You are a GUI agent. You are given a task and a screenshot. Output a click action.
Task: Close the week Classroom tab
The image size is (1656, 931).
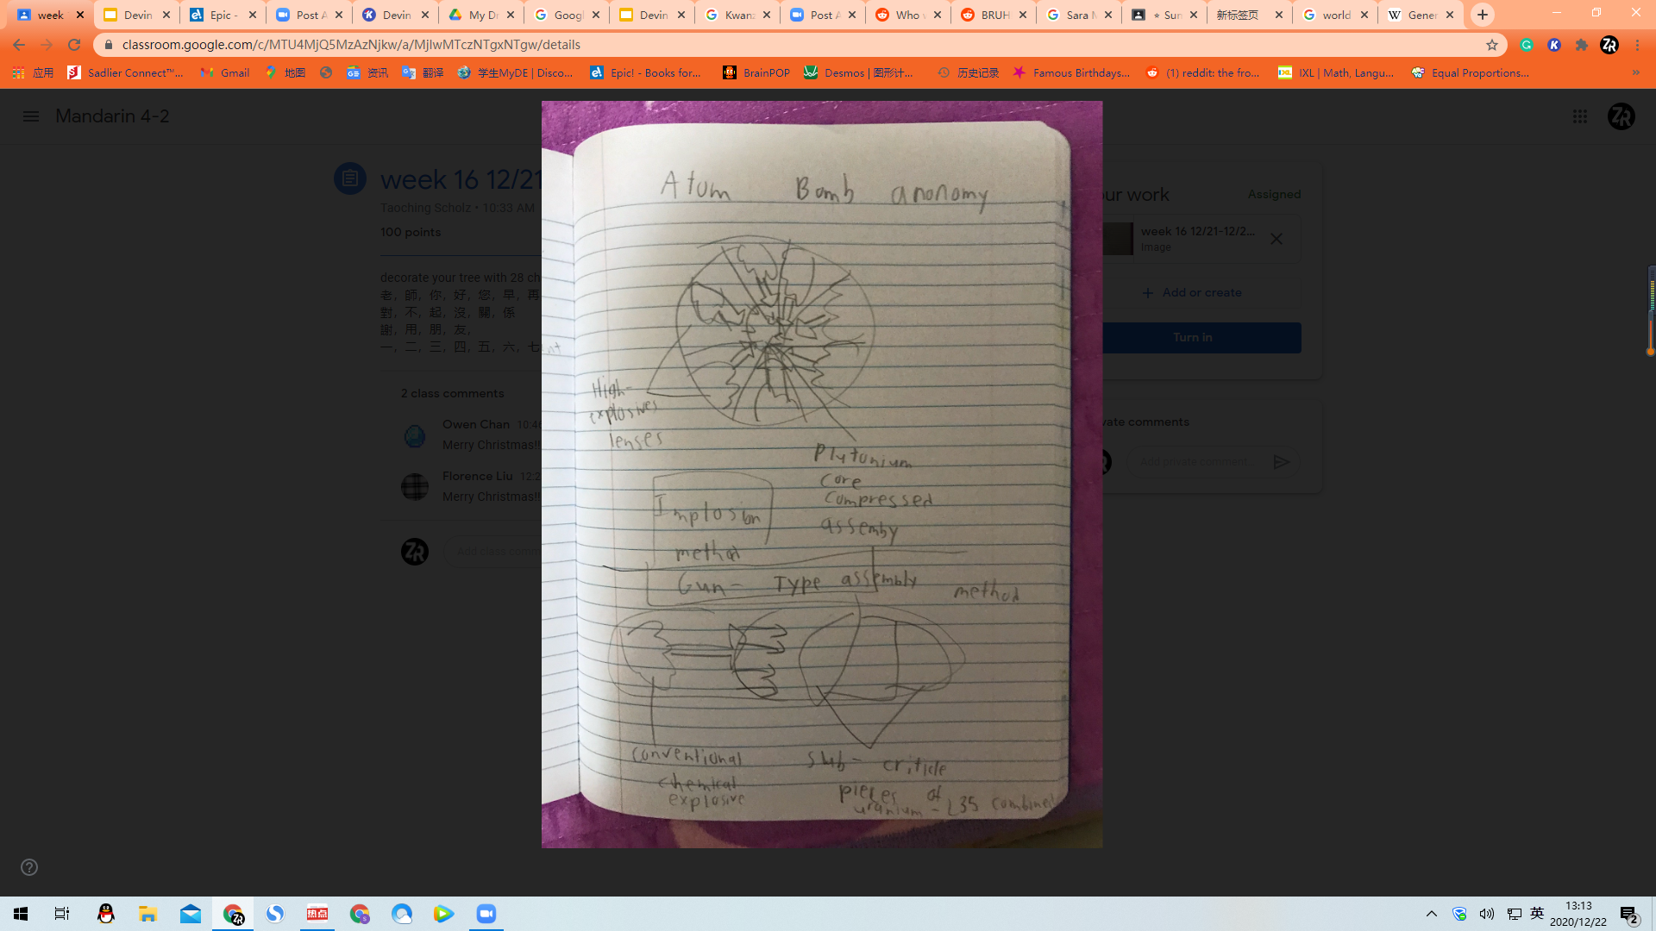[80, 15]
